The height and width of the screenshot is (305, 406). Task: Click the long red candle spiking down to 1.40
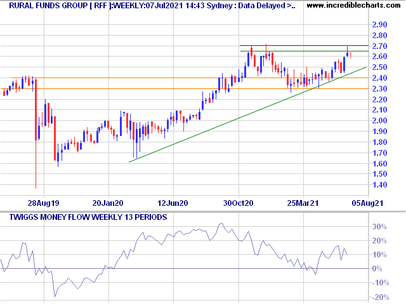(36, 133)
